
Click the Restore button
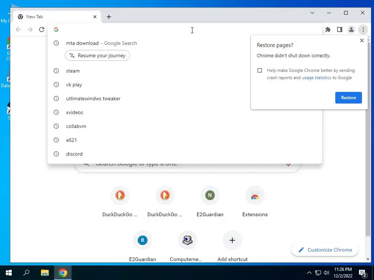348,98
